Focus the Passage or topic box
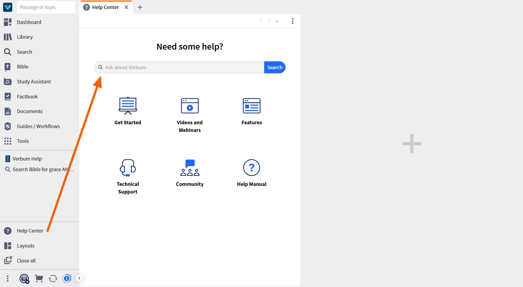Image resolution: width=523 pixels, height=287 pixels. [46, 7]
